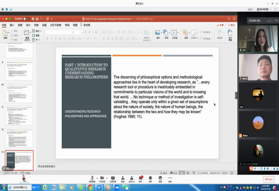Select slide 12 thumbnail in panel
Screen dimensions: 279x191
(x=19, y=138)
